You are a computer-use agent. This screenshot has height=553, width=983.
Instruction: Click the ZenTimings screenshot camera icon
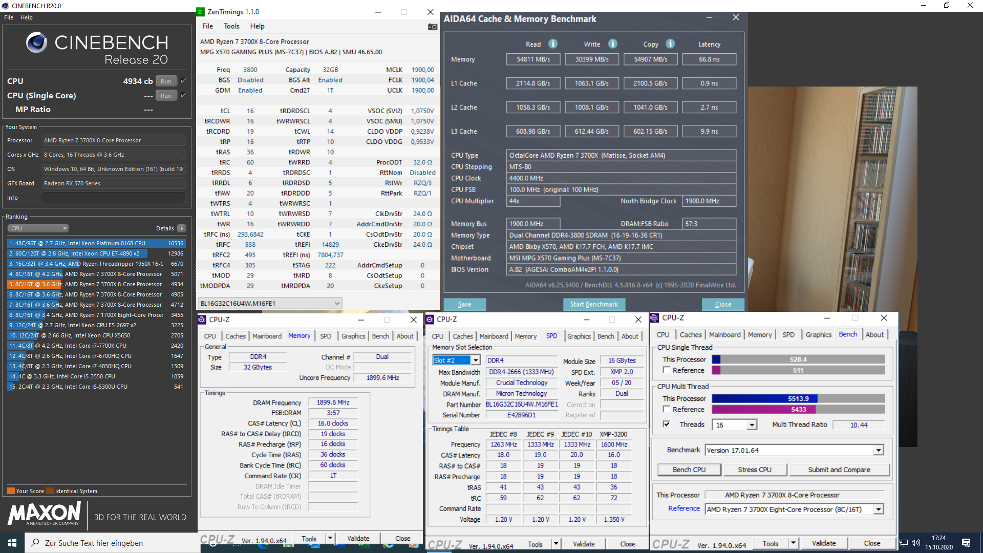tap(433, 27)
